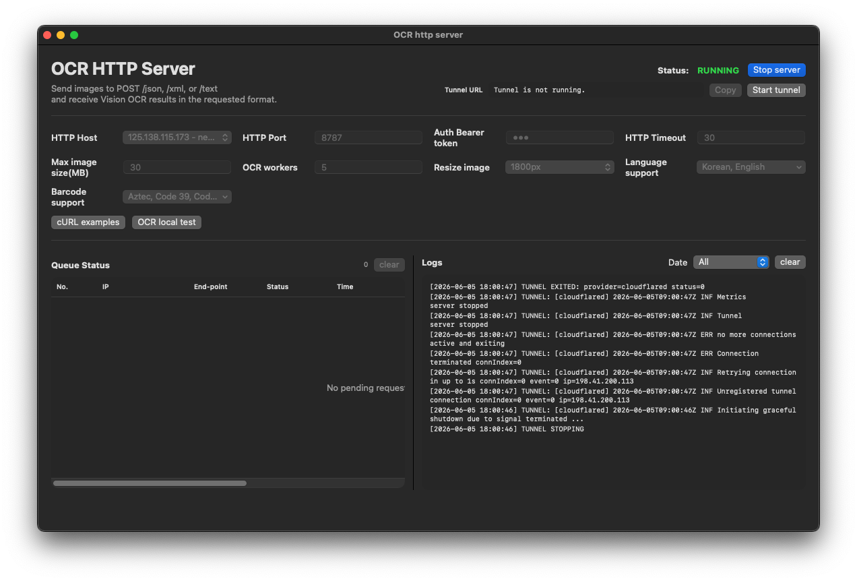This screenshot has width=857, height=581.
Task: Click the Retrying connection log entry
Action: coord(613,377)
